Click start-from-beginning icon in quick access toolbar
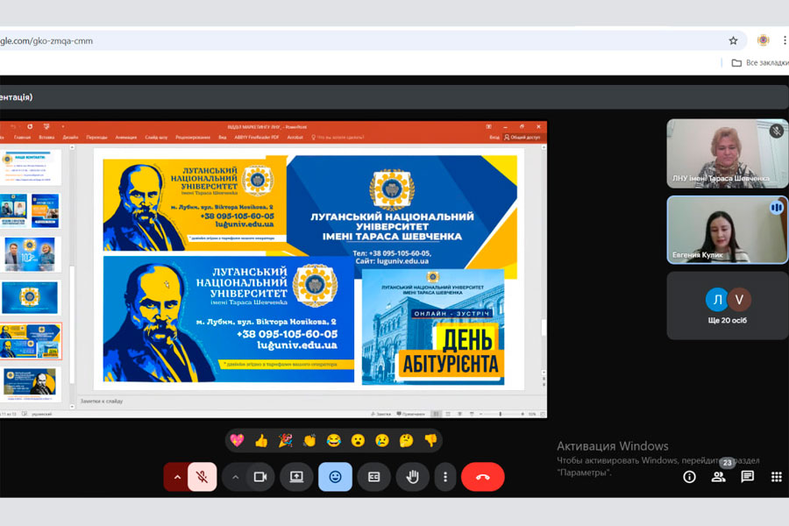789x526 pixels. [x=46, y=127]
